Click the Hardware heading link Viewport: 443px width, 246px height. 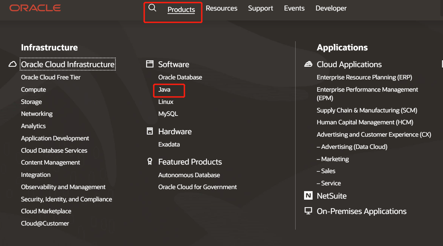tap(175, 132)
